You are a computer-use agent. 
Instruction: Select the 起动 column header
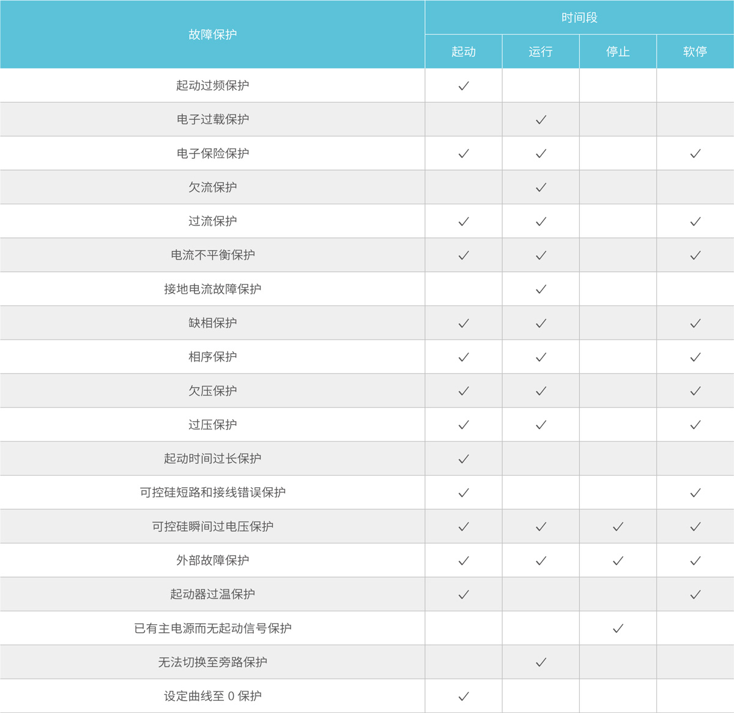click(x=464, y=51)
